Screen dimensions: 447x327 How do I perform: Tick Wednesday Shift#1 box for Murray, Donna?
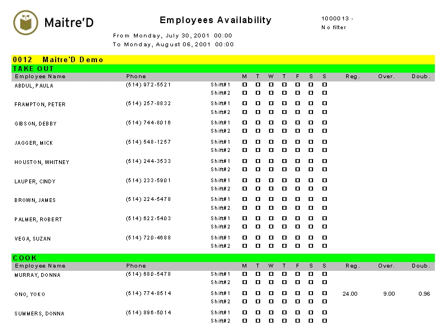(x=271, y=274)
